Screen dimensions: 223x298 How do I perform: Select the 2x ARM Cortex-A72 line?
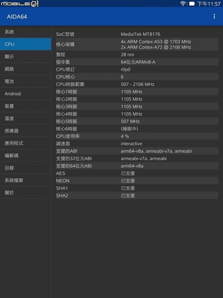tap(156, 47)
